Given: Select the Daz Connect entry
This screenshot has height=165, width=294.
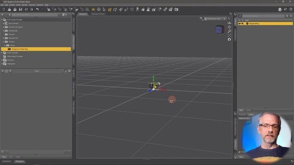Looking at the screenshot, I should [13, 23].
